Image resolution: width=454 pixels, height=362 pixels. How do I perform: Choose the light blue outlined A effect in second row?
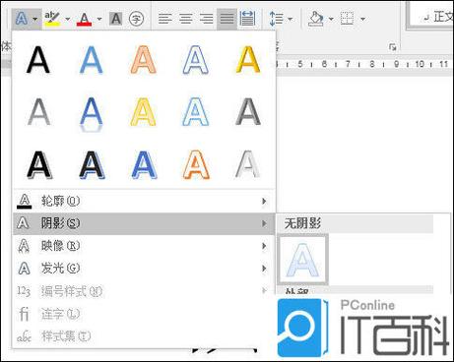tap(196, 112)
